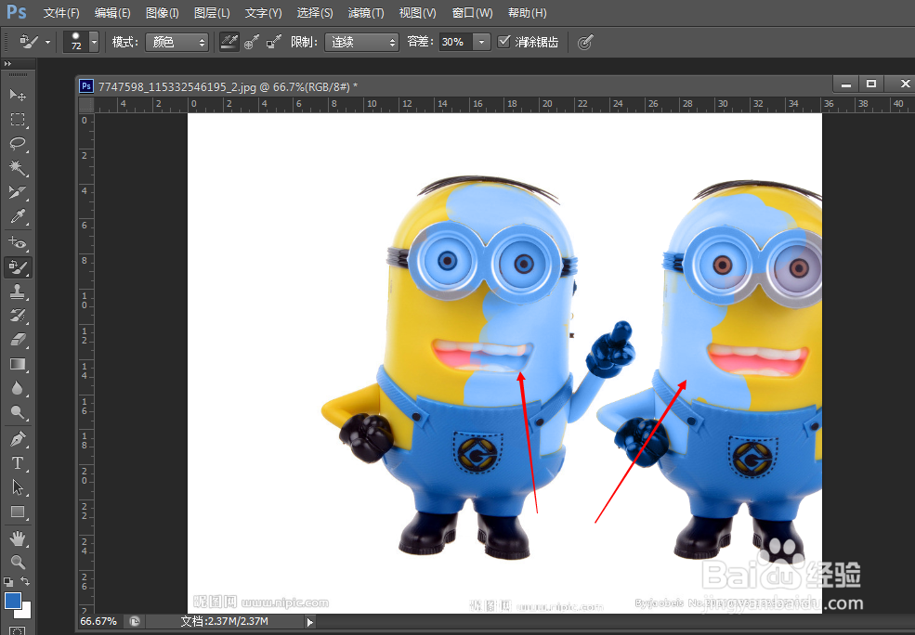Click the 66.67% zoom field in status bar
This screenshot has height=635, width=915.
click(x=98, y=622)
